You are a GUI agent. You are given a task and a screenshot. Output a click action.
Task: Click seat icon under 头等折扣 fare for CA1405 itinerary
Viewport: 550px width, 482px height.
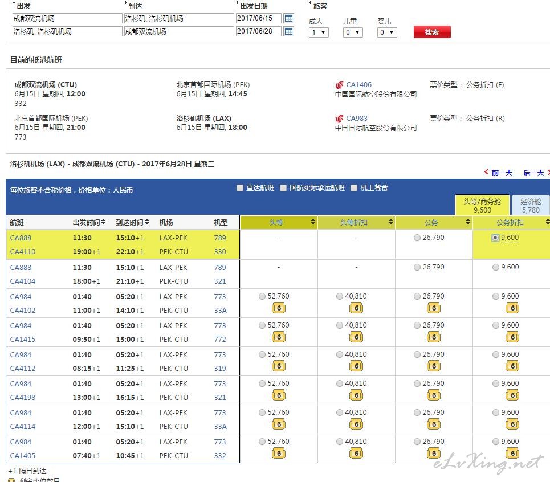click(356, 454)
